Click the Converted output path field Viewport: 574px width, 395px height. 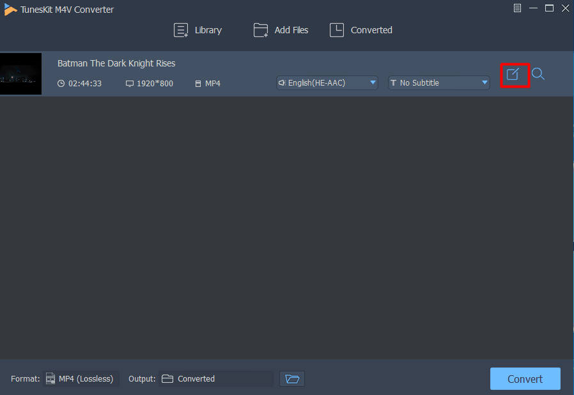216,378
